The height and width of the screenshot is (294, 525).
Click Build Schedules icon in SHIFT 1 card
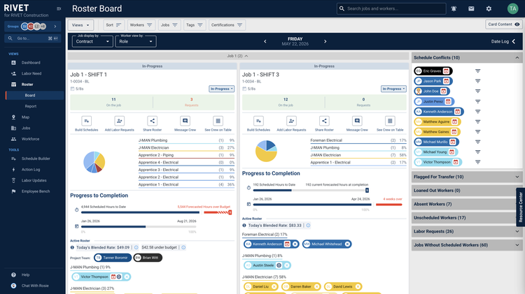[86, 121]
